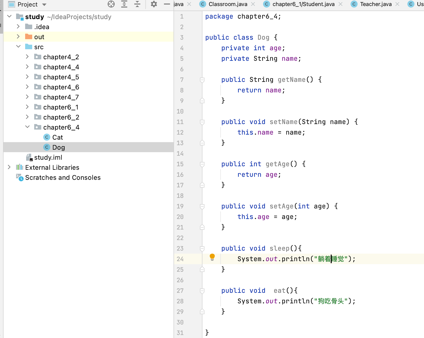Close the Classroom.java tab
424x338 pixels.
(x=253, y=4)
